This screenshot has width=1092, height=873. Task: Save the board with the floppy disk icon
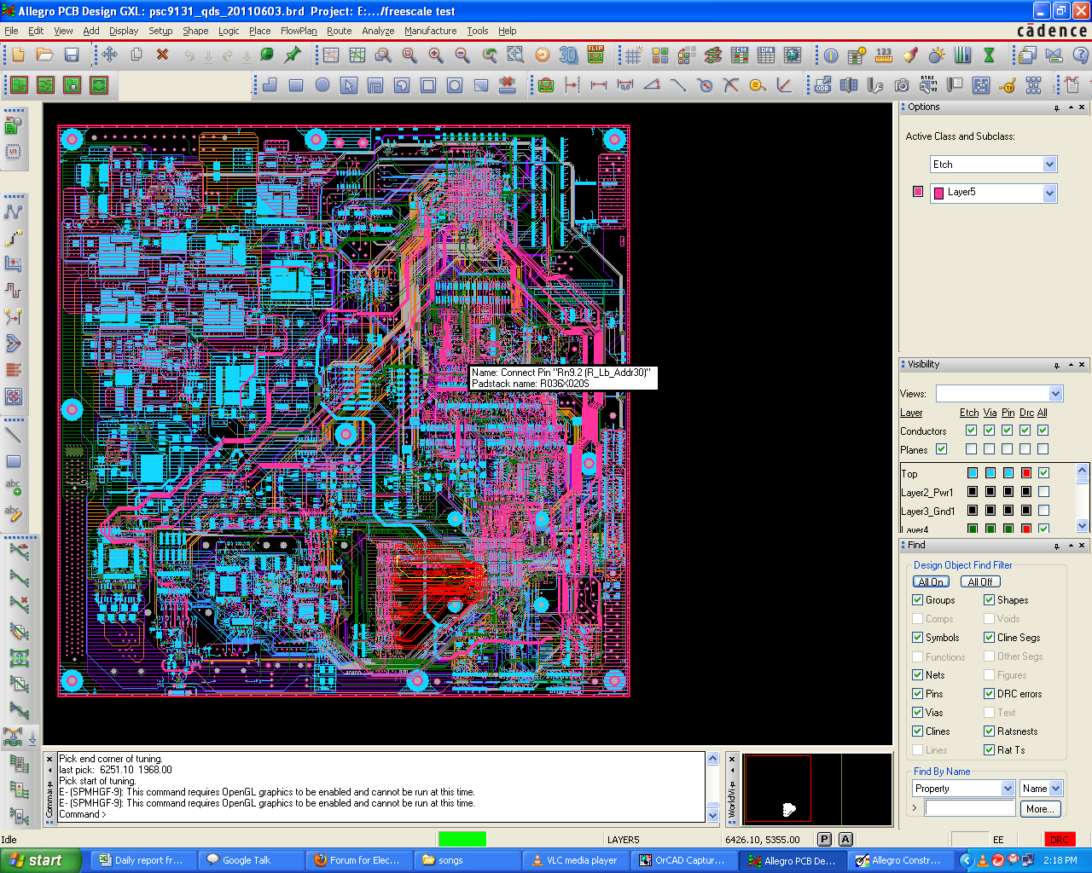(x=72, y=55)
